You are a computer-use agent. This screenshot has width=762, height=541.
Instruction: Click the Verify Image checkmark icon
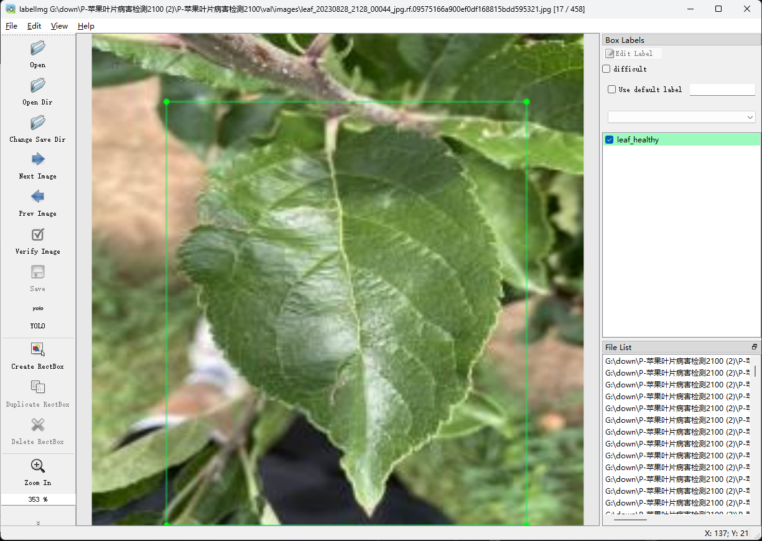[x=38, y=234]
